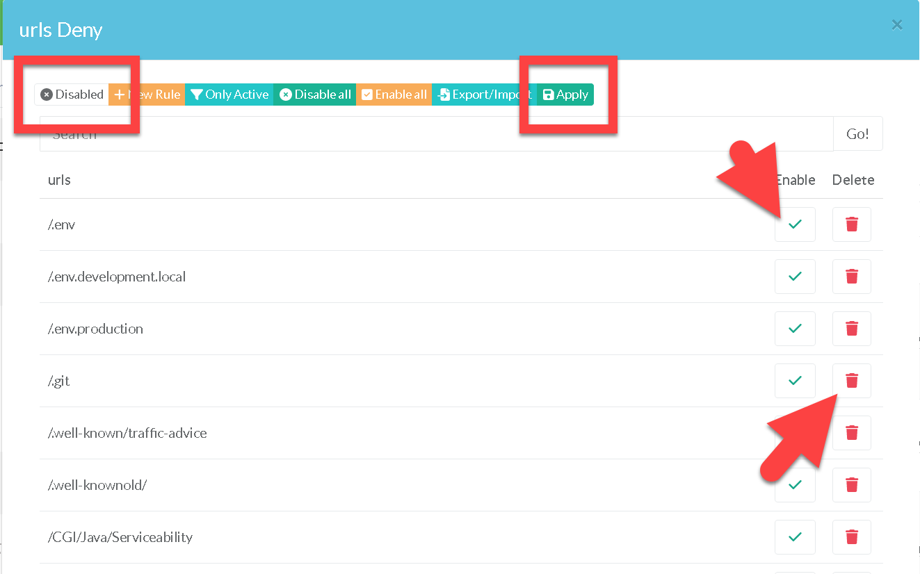
Task: Filter by Only Active rules
Action: pos(229,95)
